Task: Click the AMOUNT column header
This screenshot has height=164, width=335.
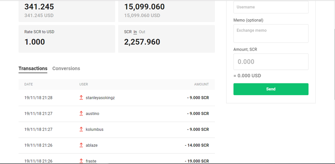Action: [x=201, y=84]
